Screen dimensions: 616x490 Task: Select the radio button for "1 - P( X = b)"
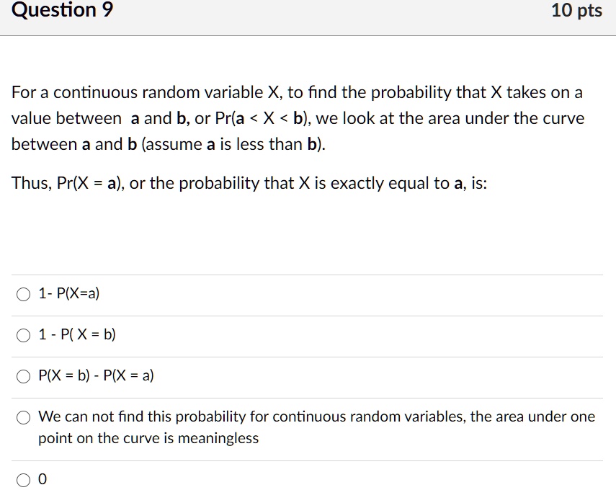[x=22, y=334]
